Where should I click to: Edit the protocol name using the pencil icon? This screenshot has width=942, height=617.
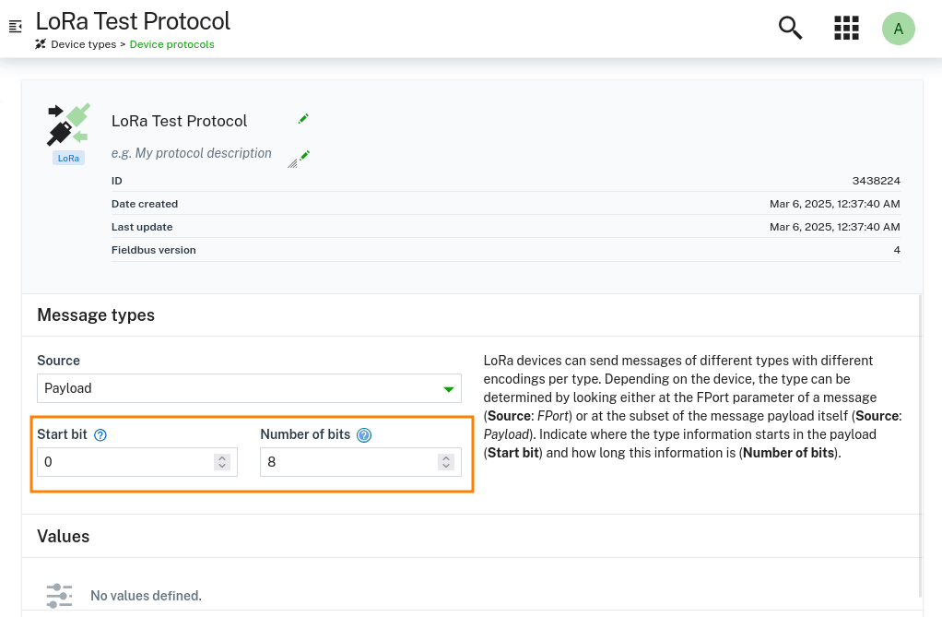[x=303, y=118]
